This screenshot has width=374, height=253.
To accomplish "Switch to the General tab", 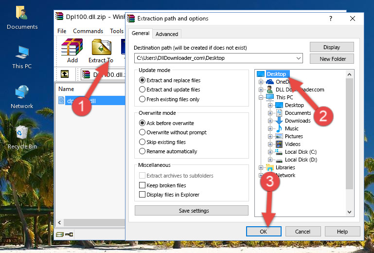I will pos(141,33).
